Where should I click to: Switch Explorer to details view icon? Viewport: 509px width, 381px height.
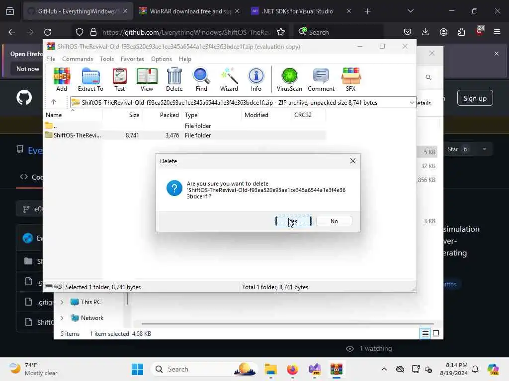tap(425, 333)
